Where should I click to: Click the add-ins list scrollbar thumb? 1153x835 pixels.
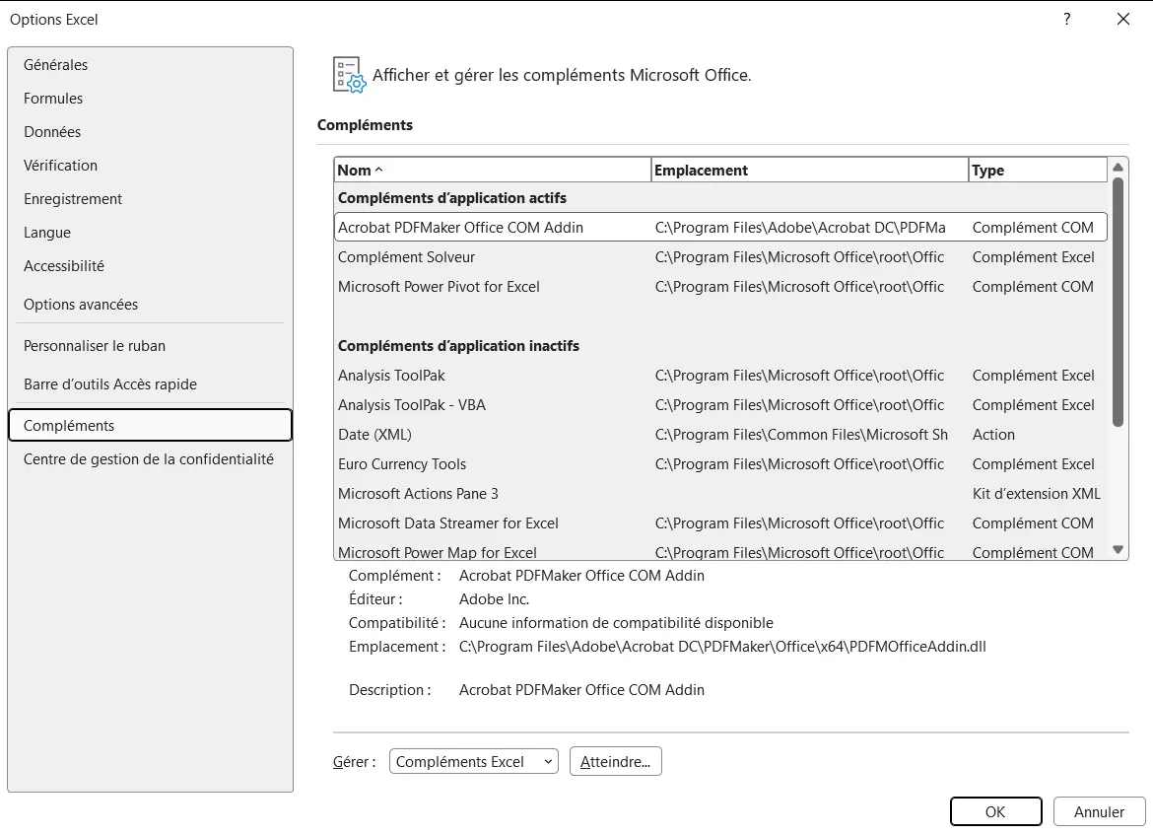pyautogui.click(x=1118, y=302)
